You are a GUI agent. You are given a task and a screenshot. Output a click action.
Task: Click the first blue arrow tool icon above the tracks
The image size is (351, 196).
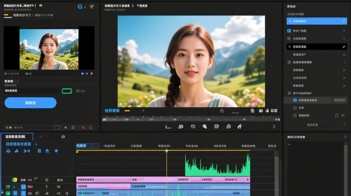8,151
